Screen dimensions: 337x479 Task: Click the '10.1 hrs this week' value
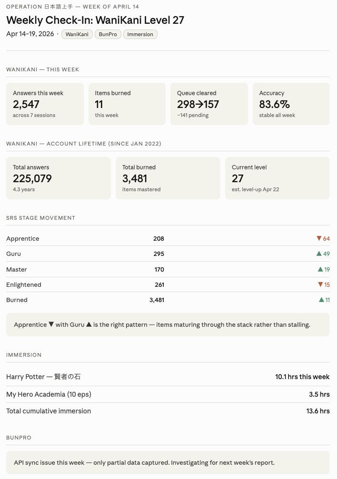[x=302, y=377]
